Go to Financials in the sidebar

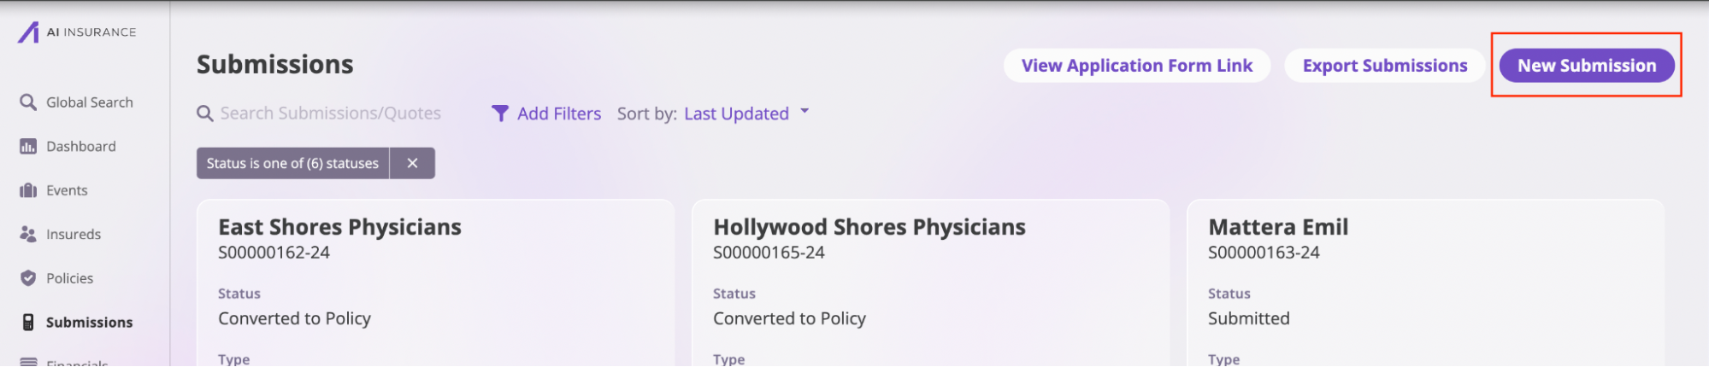point(77,362)
